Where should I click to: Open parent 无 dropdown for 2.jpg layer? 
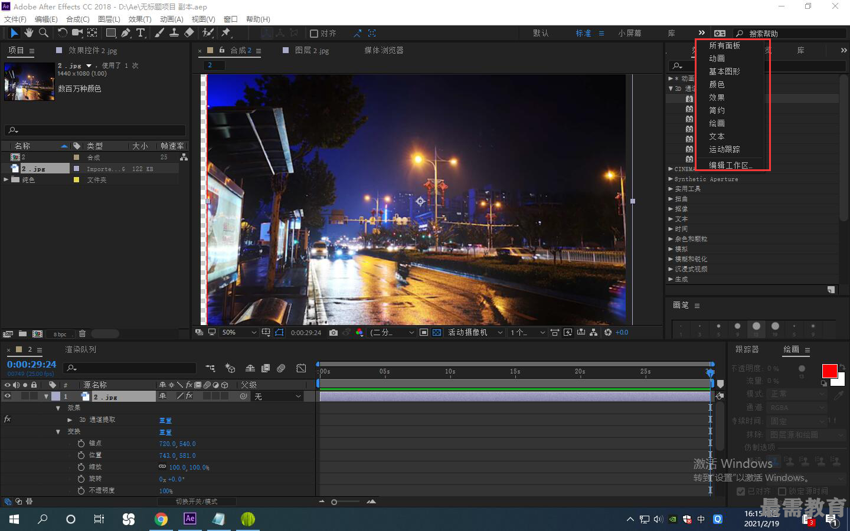tap(277, 396)
